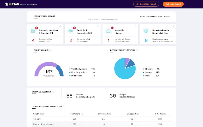Click info icon next to Scripts Origin
The width and height of the screenshot is (203, 127).
(x=50, y=50)
